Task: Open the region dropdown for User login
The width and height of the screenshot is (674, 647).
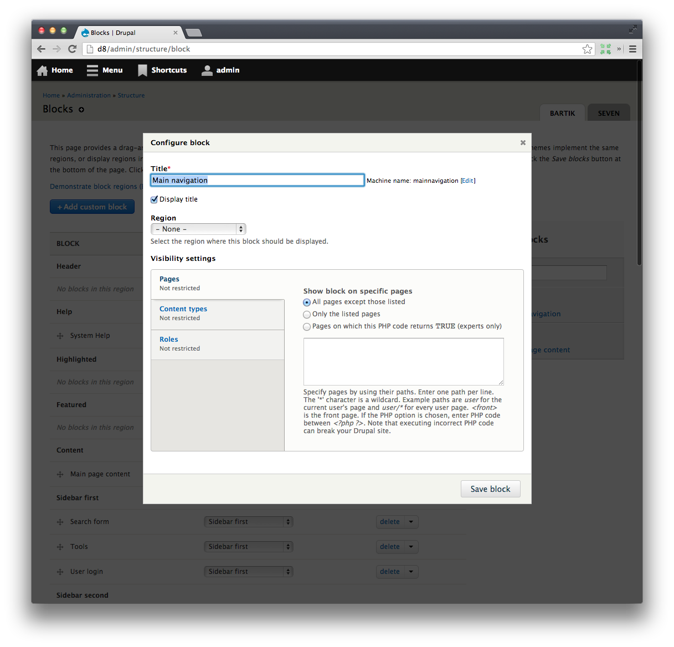Action: click(x=248, y=572)
